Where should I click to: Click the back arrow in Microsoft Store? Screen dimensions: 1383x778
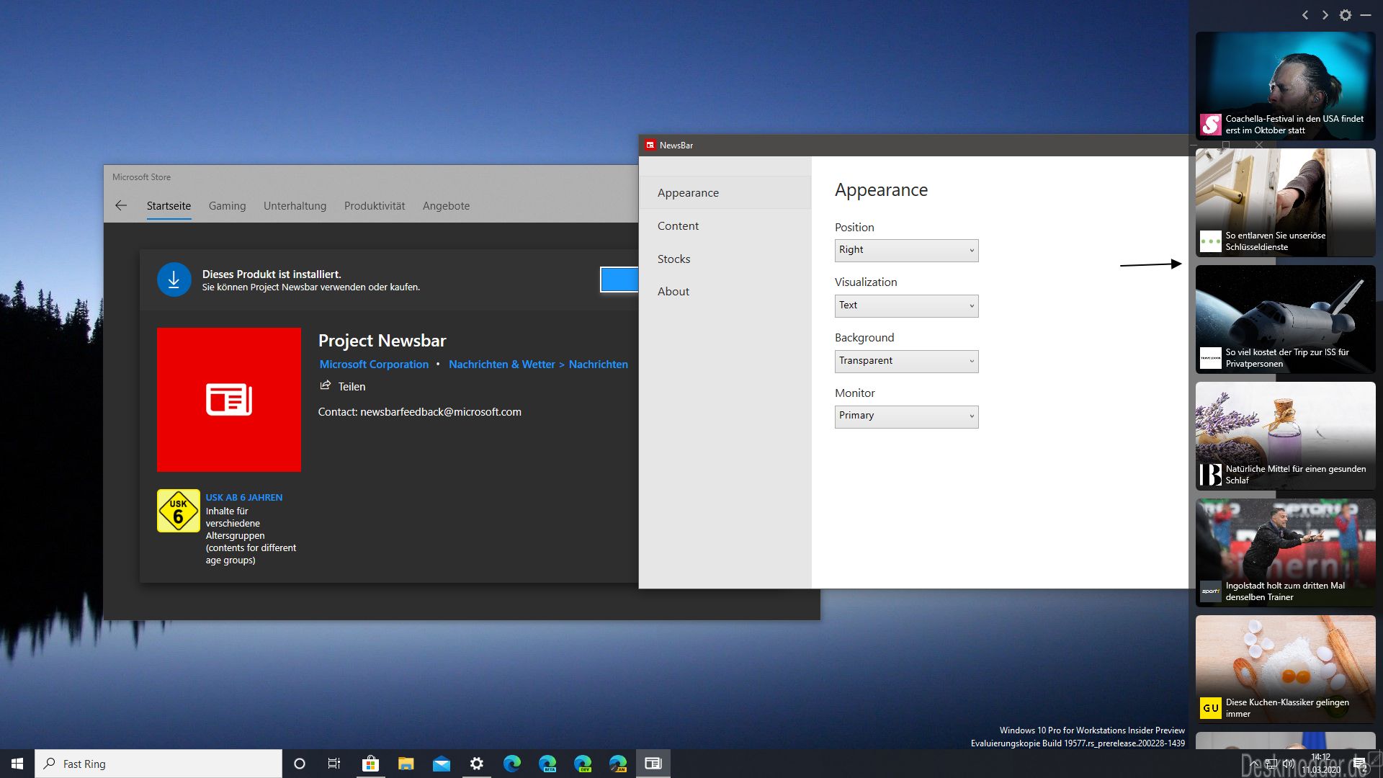[121, 206]
